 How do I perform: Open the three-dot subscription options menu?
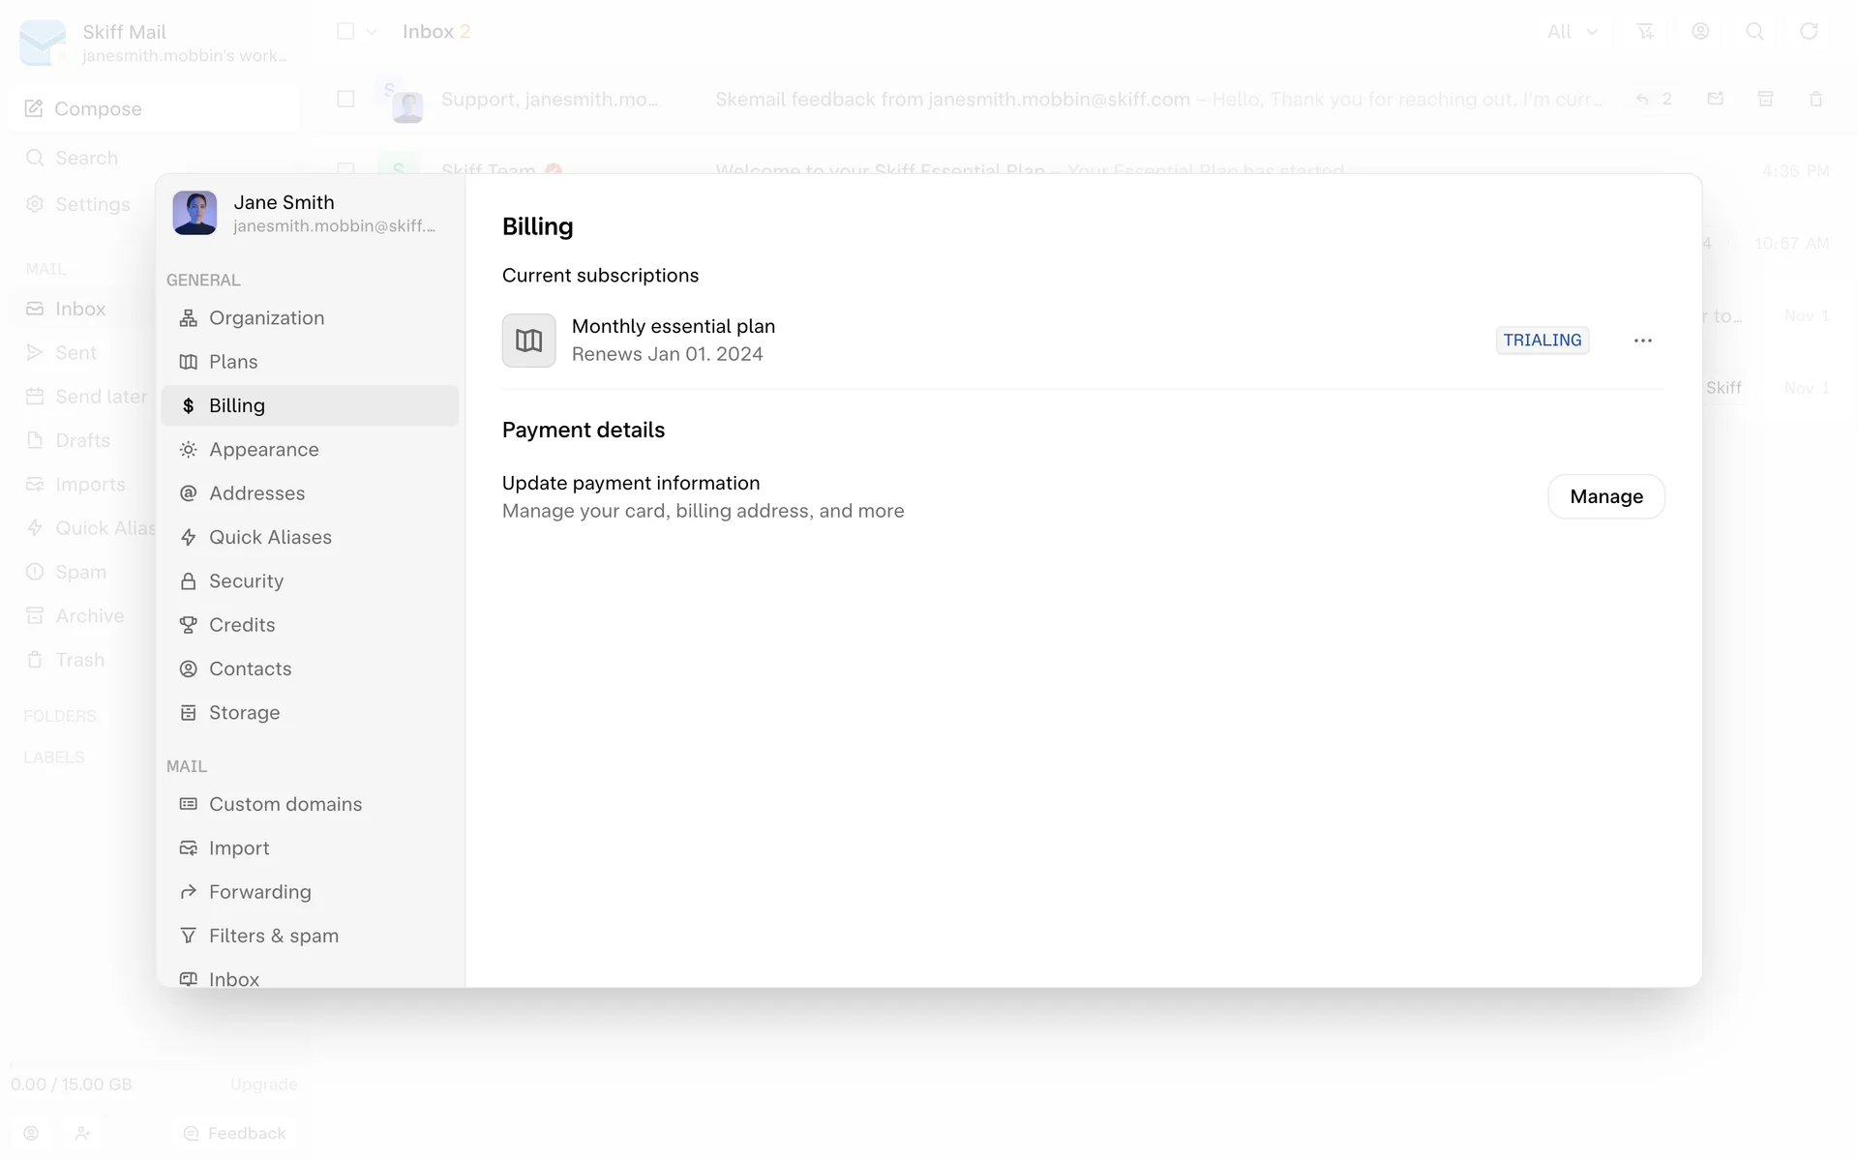pos(1642,341)
